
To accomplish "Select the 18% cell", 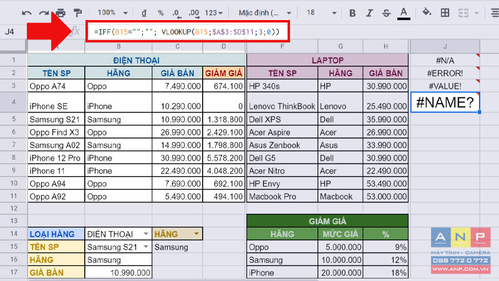I will 385,273.
